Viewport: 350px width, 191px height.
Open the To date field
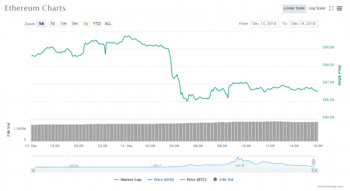point(304,24)
